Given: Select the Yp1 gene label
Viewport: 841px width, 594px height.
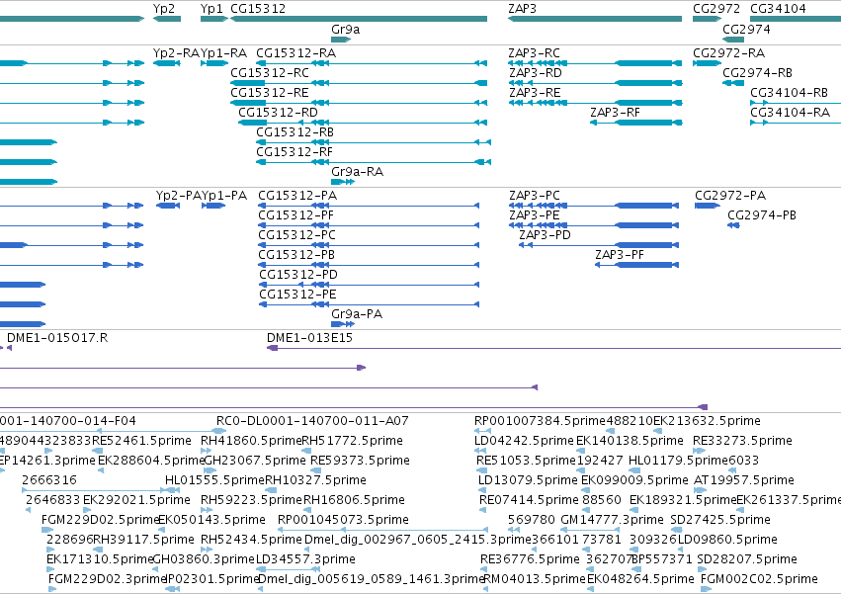Looking at the screenshot, I should 211,9.
